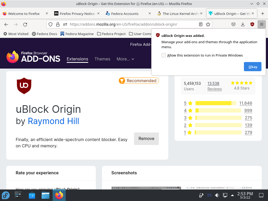Open the Save to Pocket icon

click(233, 24)
